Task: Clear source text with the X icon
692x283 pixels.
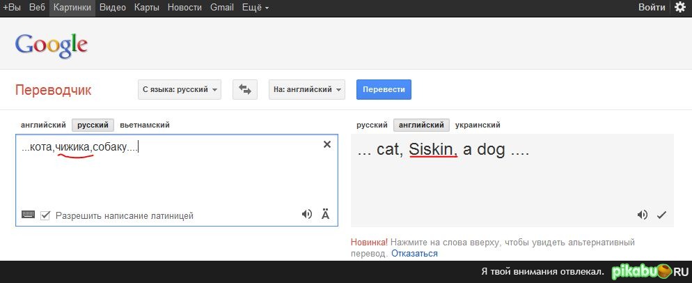Action: [327, 144]
